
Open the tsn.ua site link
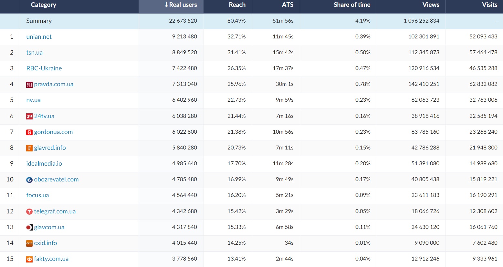(34, 53)
